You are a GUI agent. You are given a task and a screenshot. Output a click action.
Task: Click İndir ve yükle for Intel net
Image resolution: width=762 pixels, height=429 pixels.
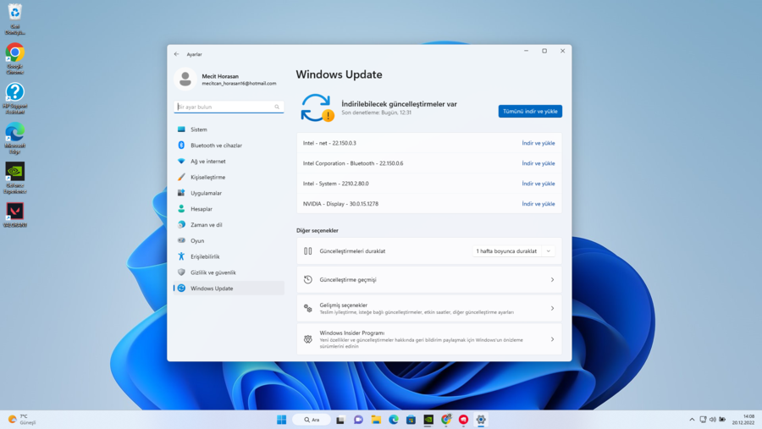(x=538, y=143)
